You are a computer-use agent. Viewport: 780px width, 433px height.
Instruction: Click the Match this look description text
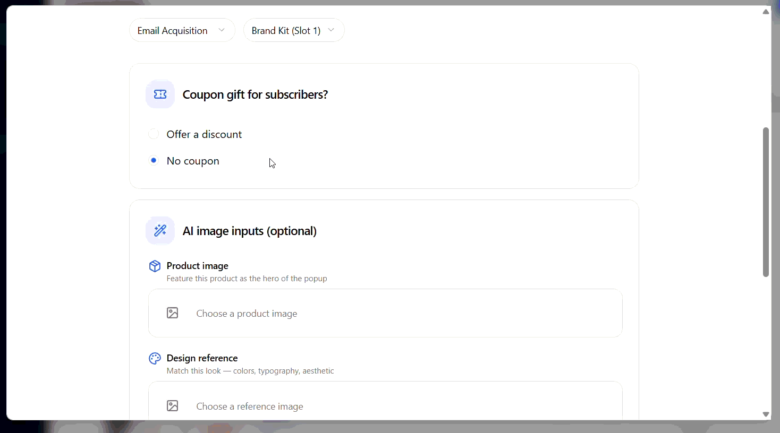coord(250,371)
